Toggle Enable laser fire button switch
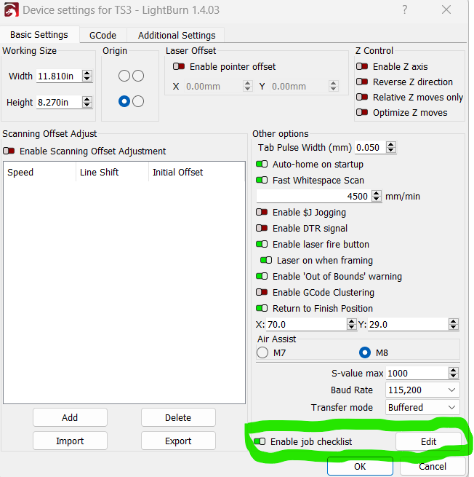The height and width of the screenshot is (477, 474). [x=262, y=244]
